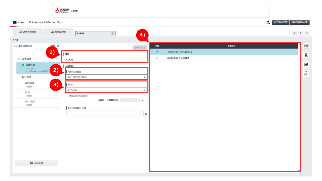
Task: Switch to 选型内容列表 tab
Action: coord(28,32)
